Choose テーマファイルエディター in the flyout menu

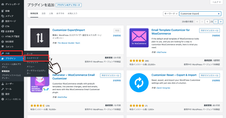36,72
